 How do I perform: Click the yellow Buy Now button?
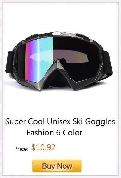click(x=57, y=166)
